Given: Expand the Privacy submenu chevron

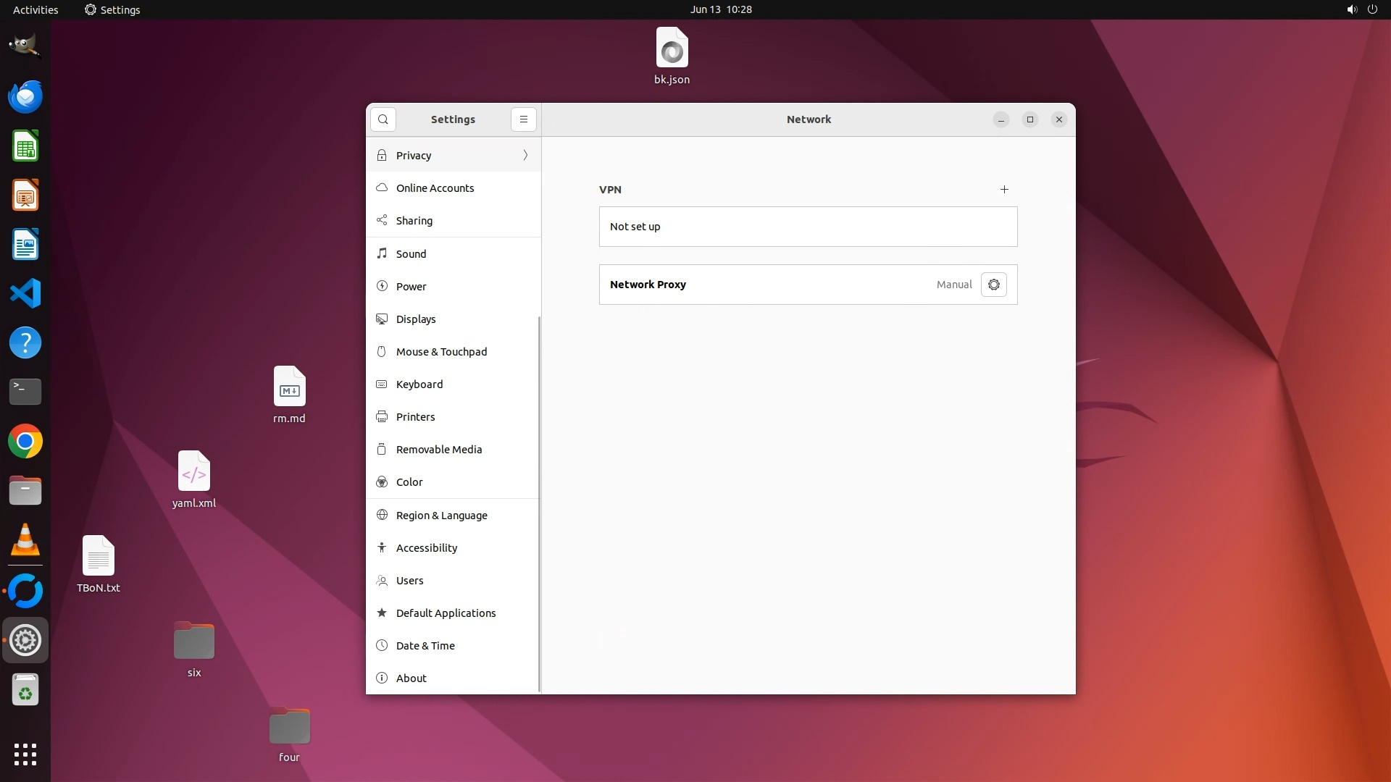Looking at the screenshot, I should click(525, 156).
